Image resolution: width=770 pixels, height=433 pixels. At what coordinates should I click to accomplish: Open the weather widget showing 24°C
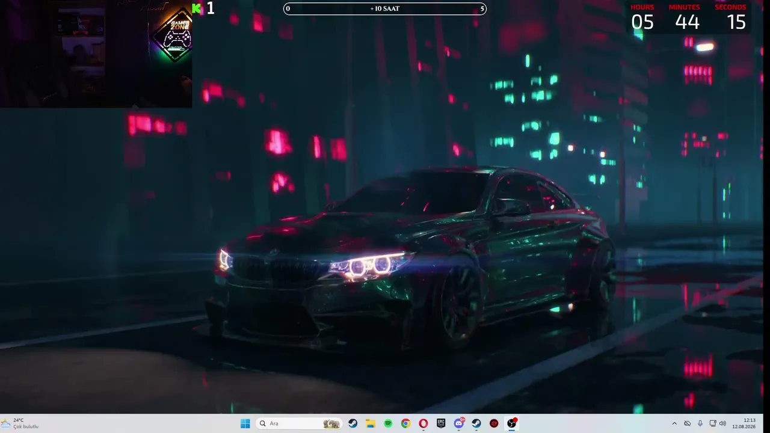20,423
